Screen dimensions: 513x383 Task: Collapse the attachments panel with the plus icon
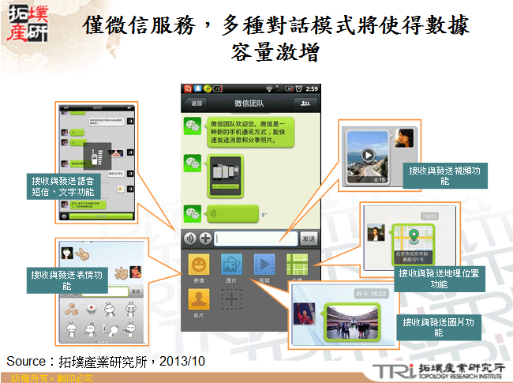point(205,238)
